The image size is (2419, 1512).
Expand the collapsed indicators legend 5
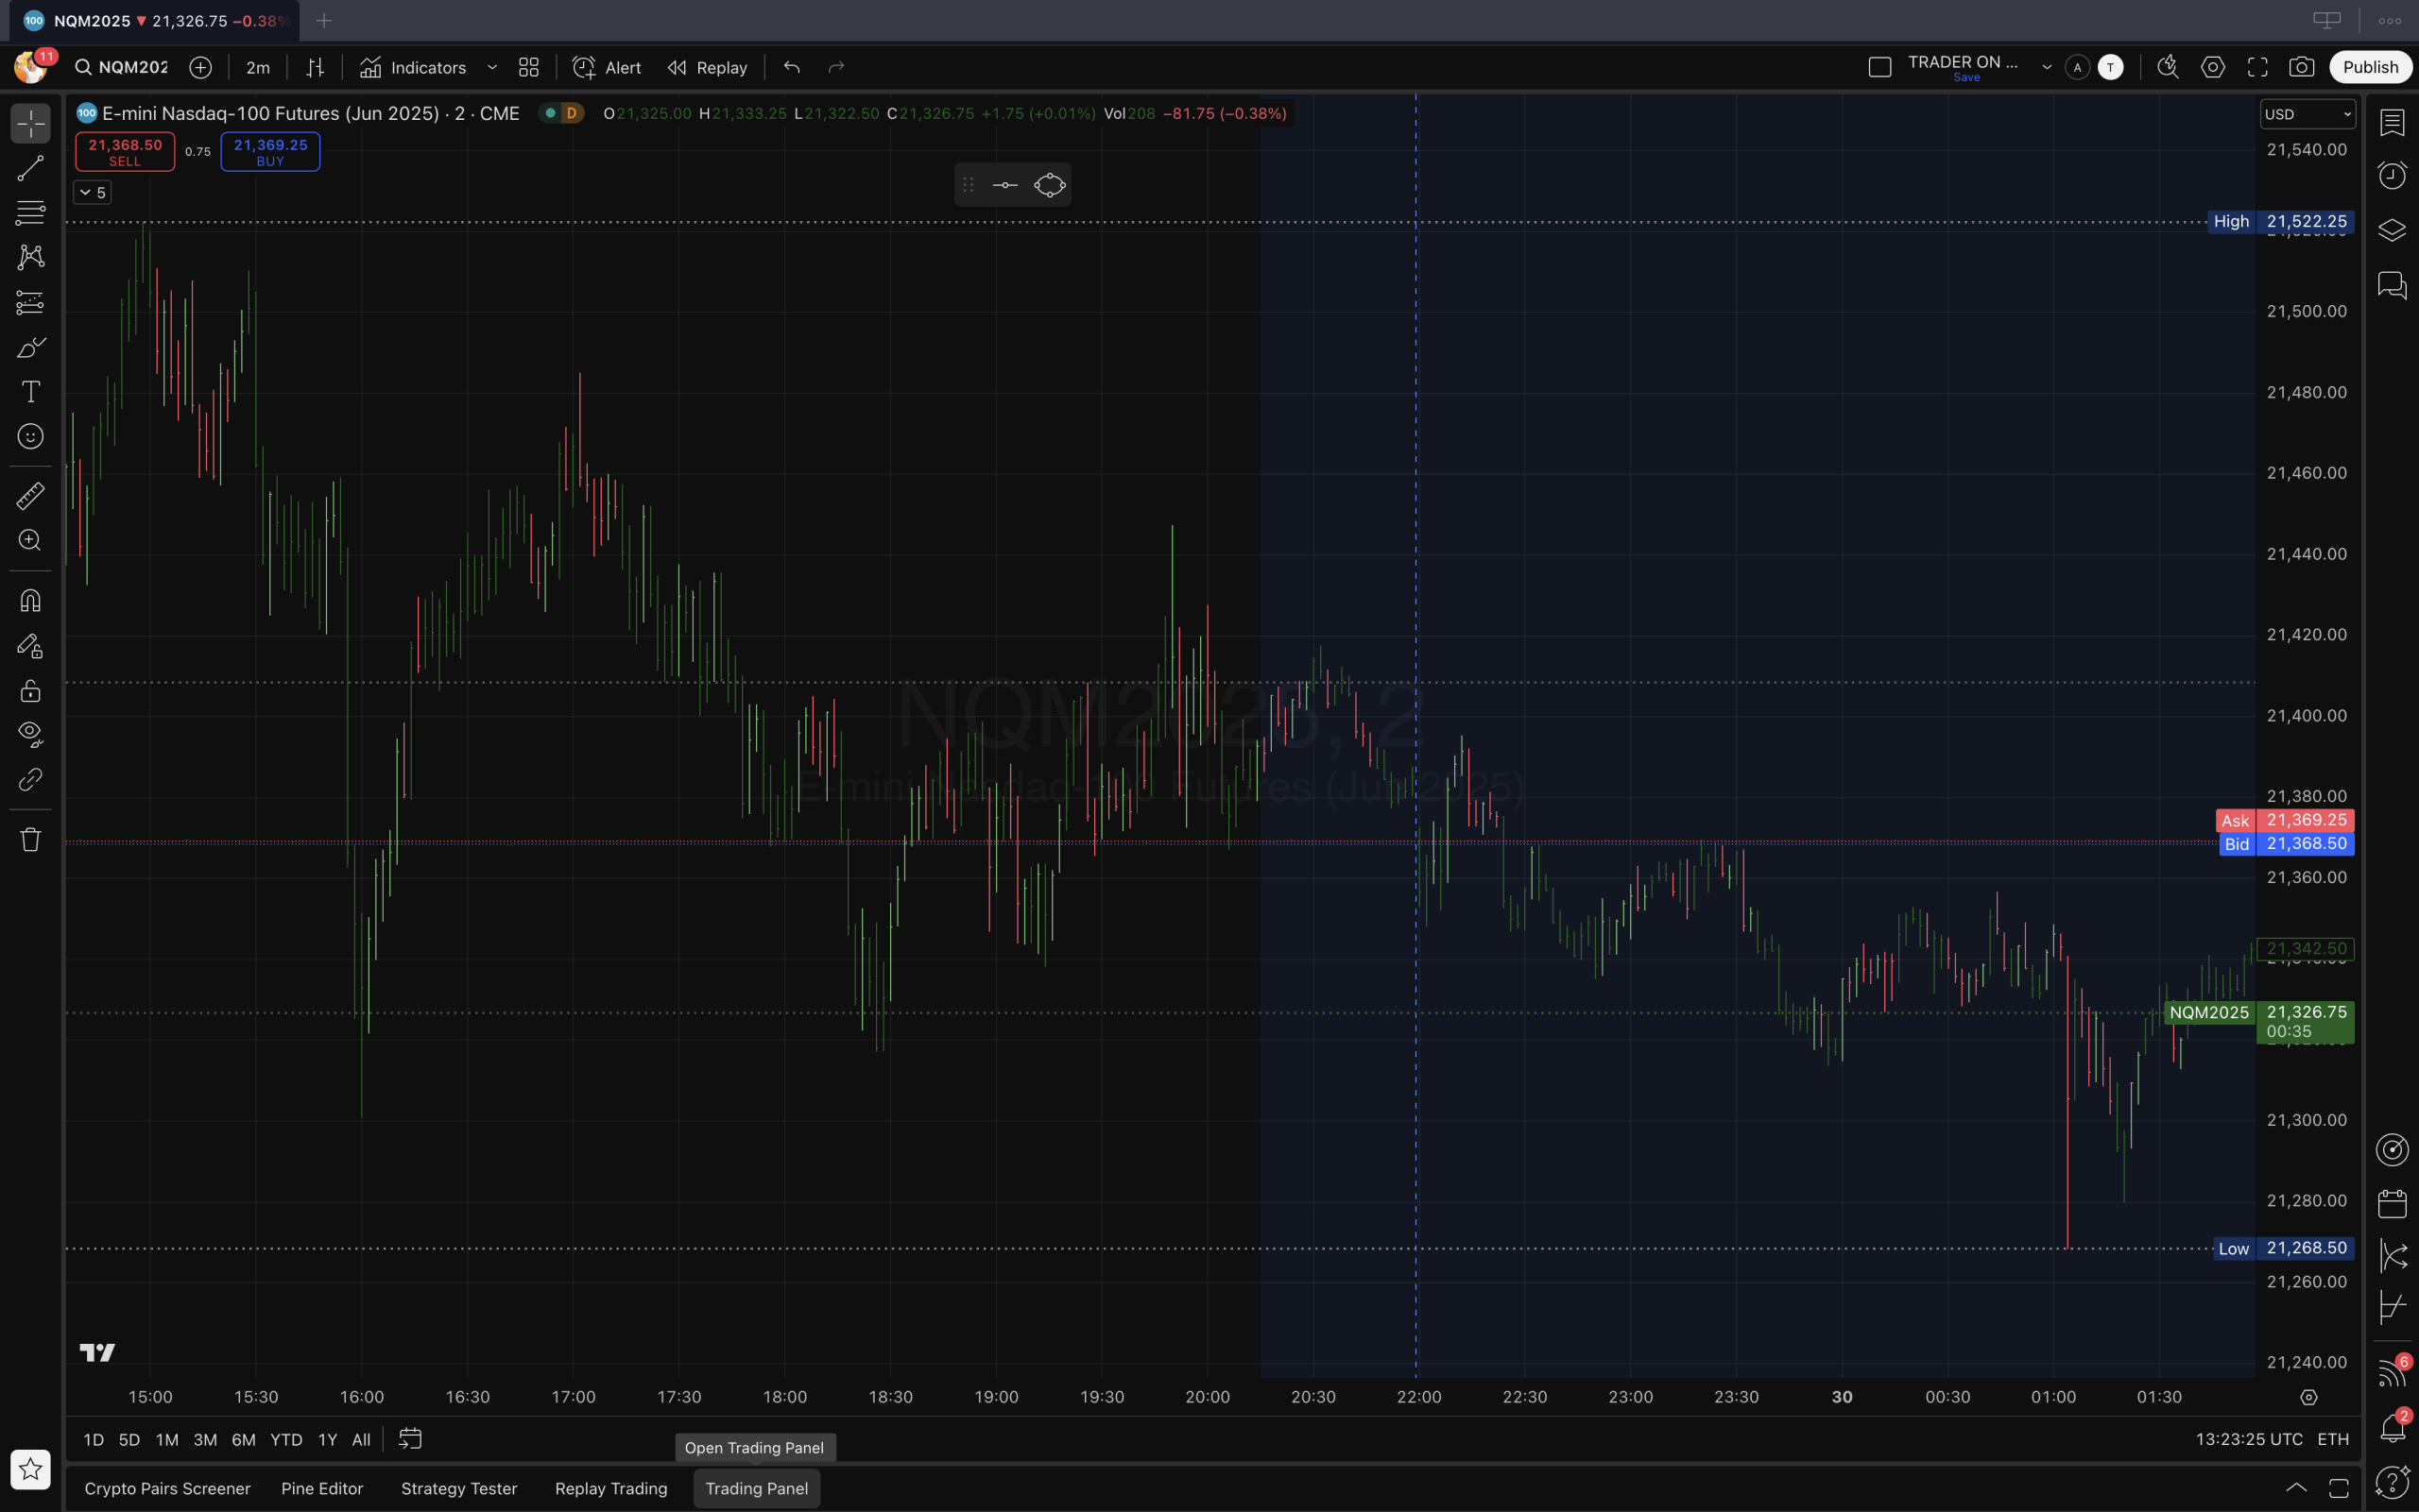[92, 192]
